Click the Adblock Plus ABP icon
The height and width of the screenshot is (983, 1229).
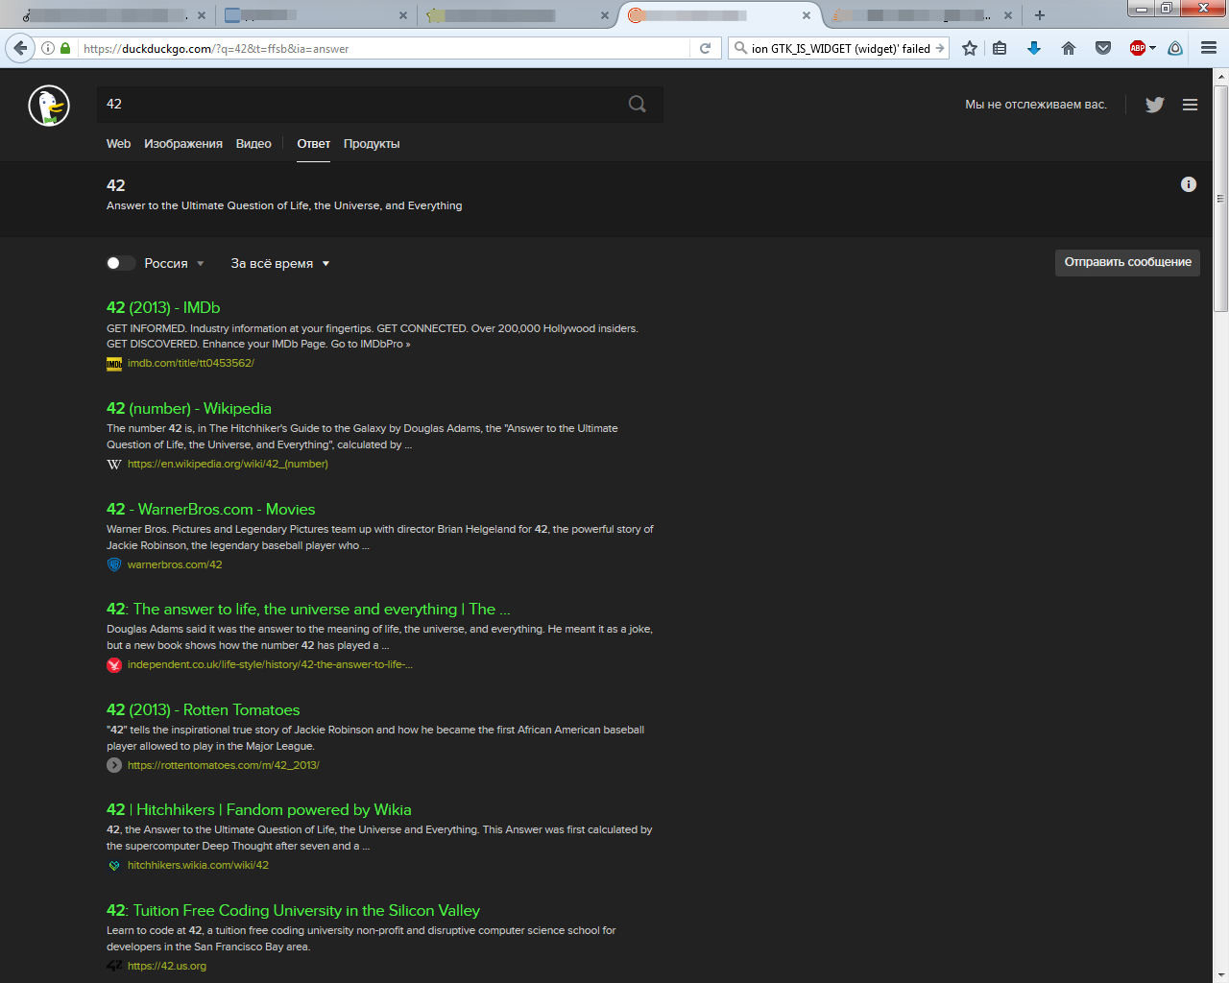(x=1138, y=48)
